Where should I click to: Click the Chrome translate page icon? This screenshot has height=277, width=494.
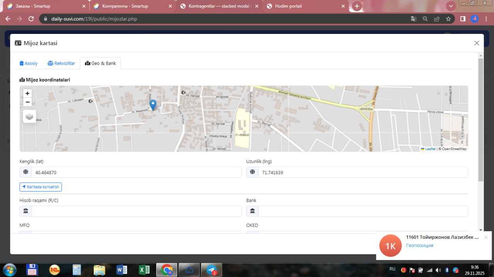(413, 19)
